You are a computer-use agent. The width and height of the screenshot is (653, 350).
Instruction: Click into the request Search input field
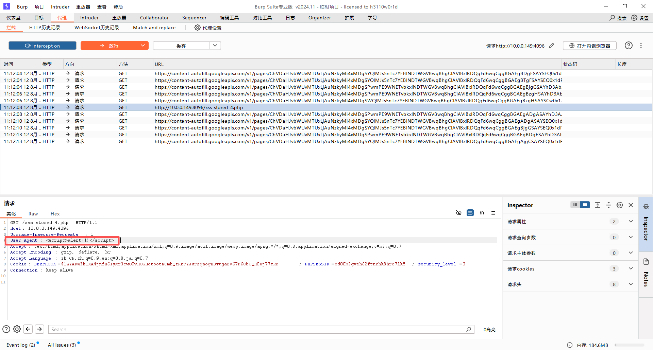coord(261,329)
